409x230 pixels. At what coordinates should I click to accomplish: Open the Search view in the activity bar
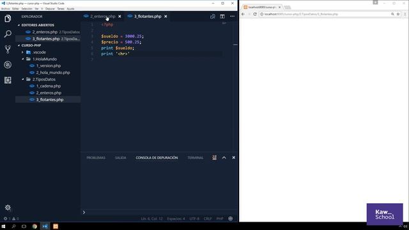click(x=8, y=34)
